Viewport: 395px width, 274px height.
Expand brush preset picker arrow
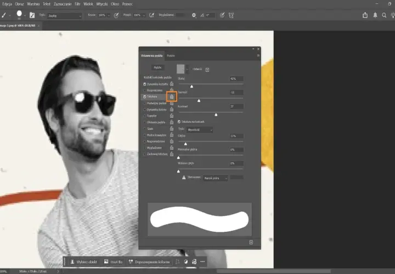25,15
